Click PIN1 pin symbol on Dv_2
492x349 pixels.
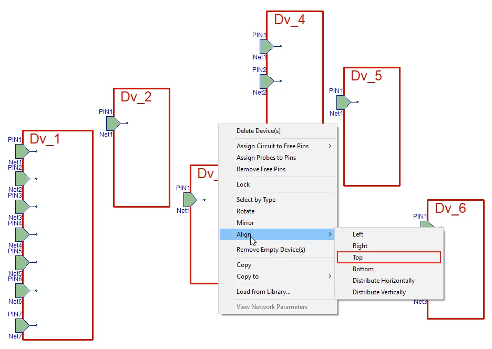(112, 124)
